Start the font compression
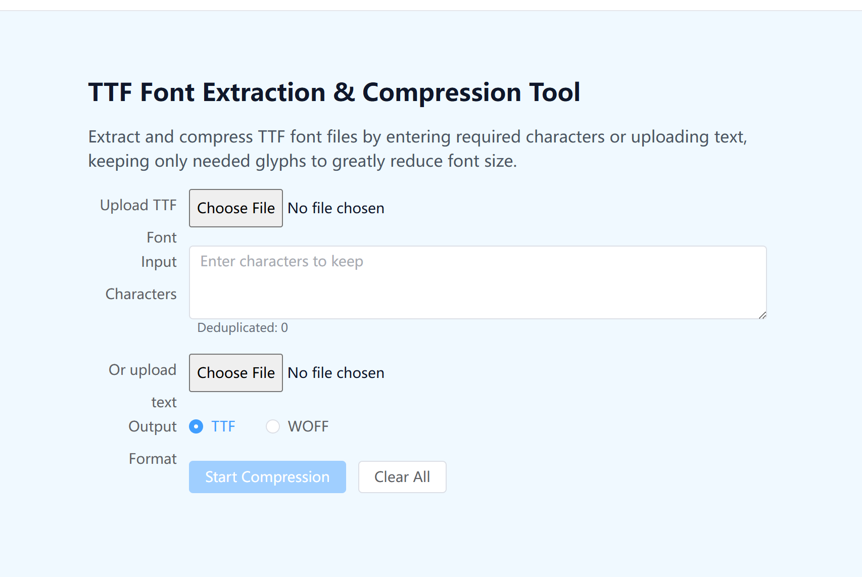 [x=267, y=477]
